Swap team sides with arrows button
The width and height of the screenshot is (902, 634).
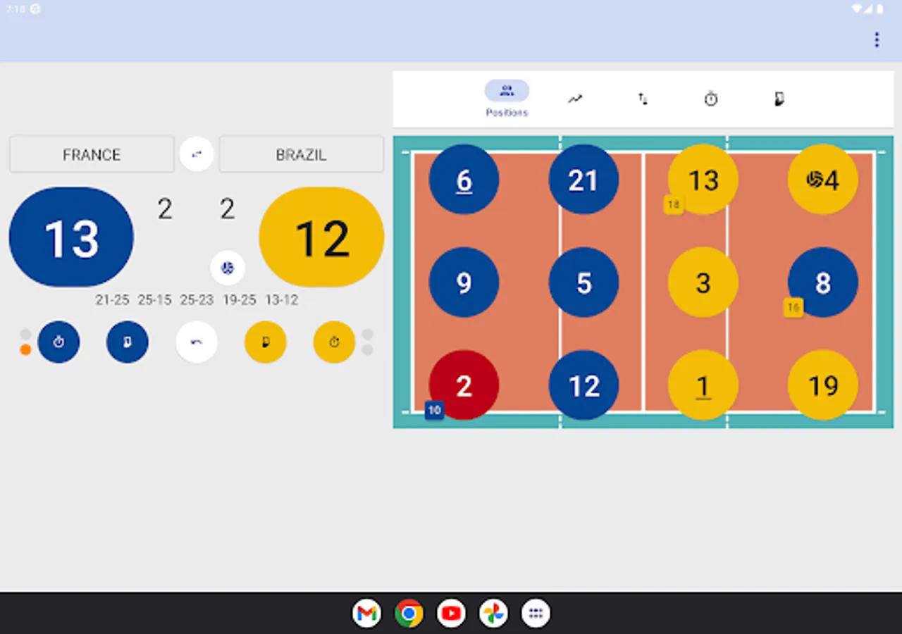pos(197,154)
